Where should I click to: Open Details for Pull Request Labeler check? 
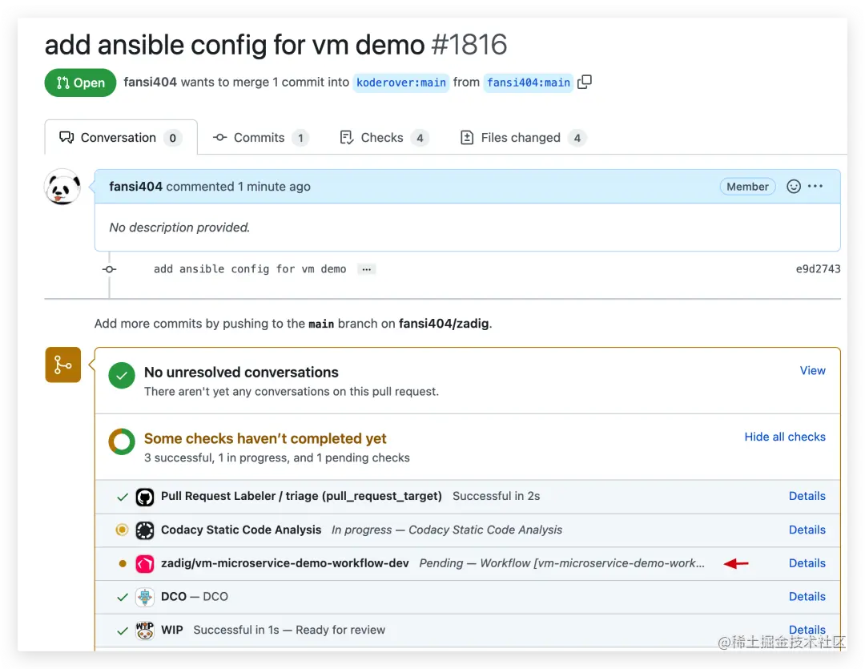pyautogui.click(x=807, y=496)
